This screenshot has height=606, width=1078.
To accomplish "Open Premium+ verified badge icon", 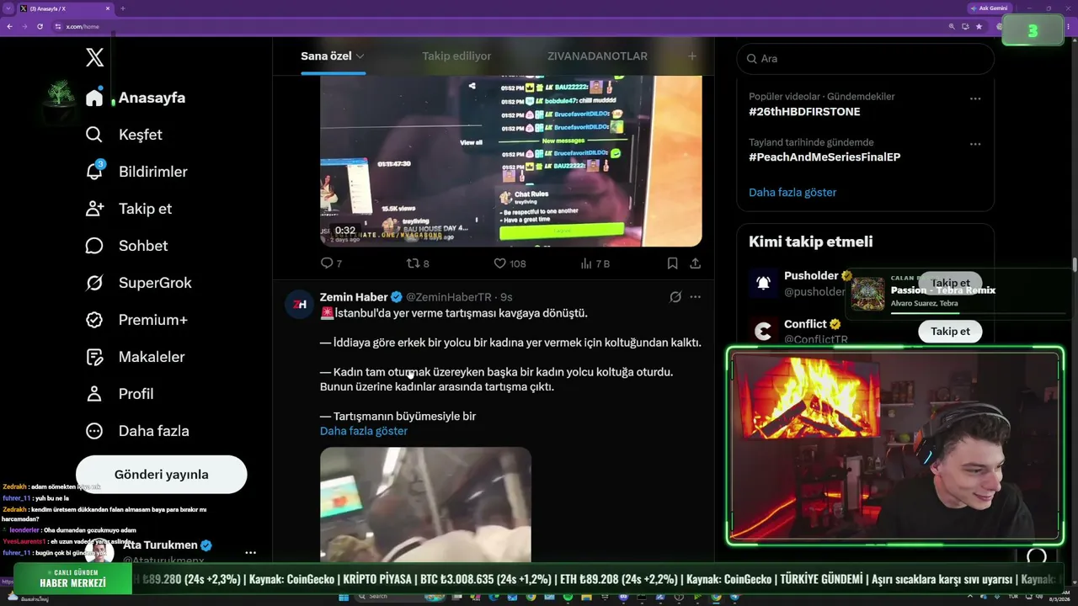I will tap(94, 320).
